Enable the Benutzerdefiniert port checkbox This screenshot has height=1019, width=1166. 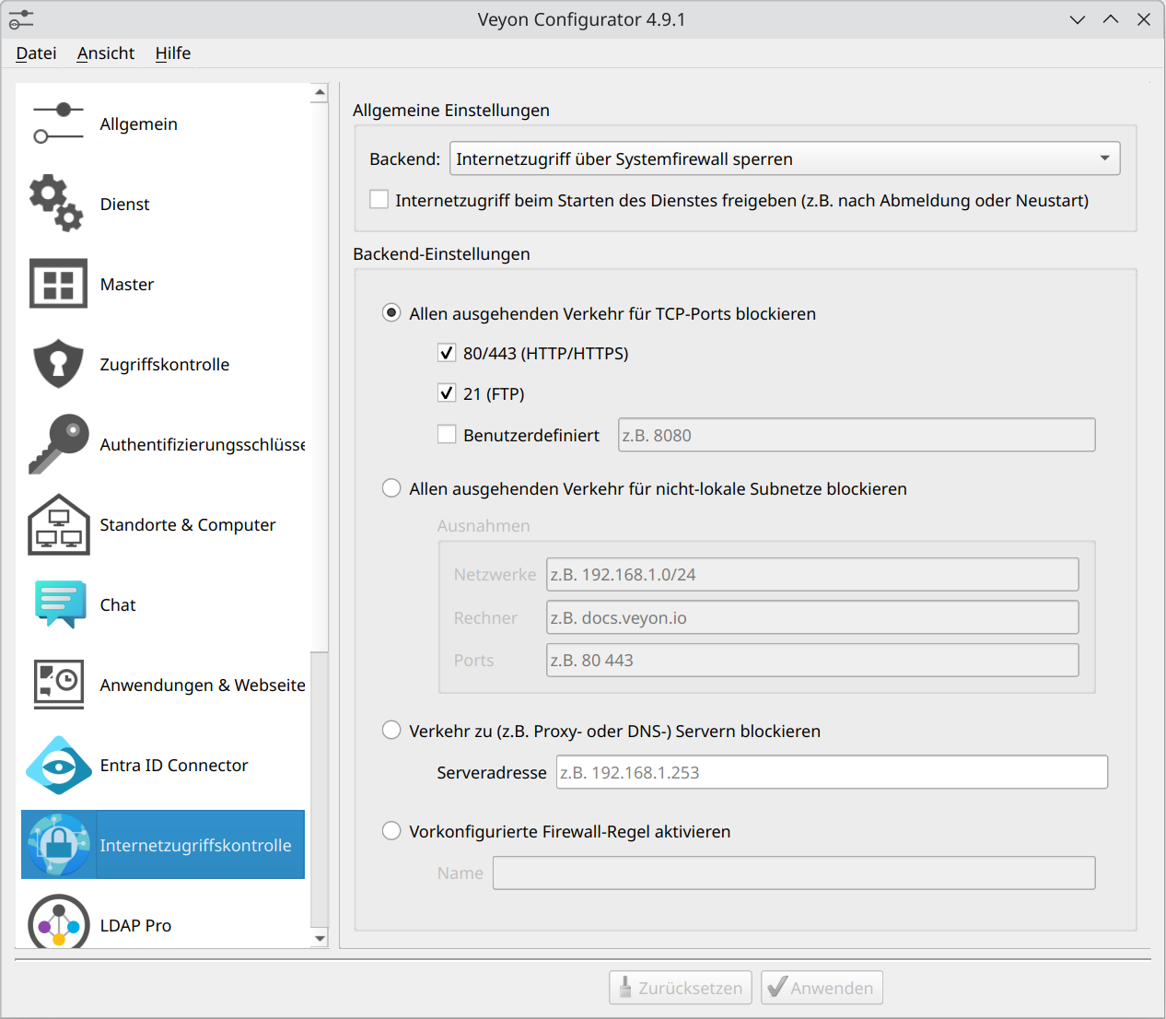[x=447, y=435]
